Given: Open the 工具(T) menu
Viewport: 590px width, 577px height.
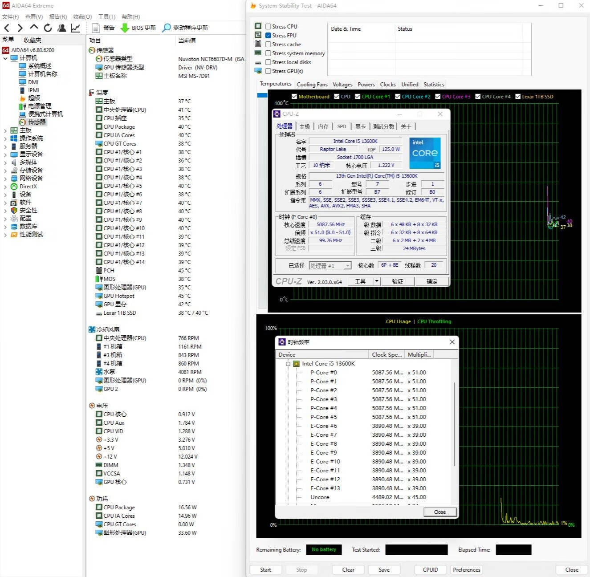Looking at the screenshot, I should (107, 17).
